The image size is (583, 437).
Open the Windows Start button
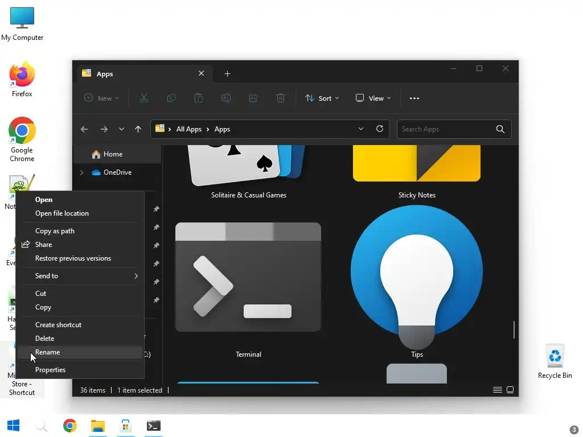[14, 426]
